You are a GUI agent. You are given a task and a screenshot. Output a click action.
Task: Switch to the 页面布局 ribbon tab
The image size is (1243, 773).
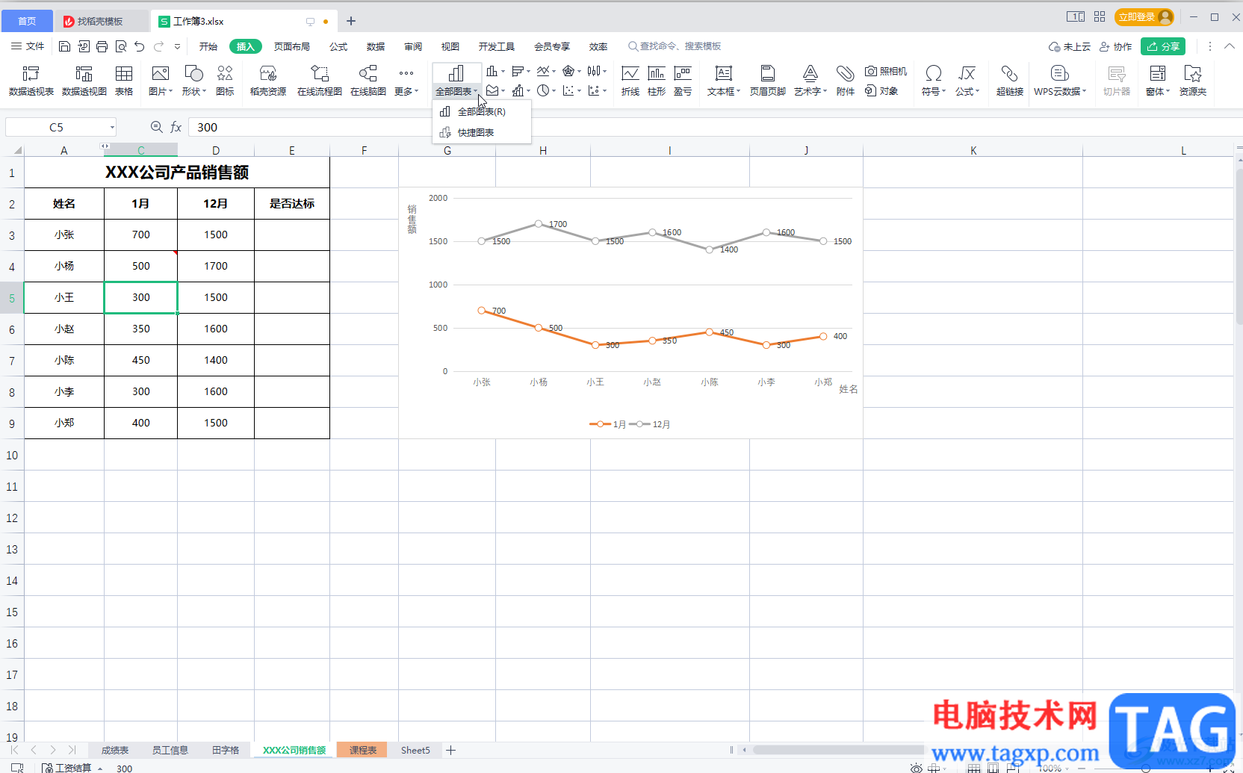[x=292, y=46]
